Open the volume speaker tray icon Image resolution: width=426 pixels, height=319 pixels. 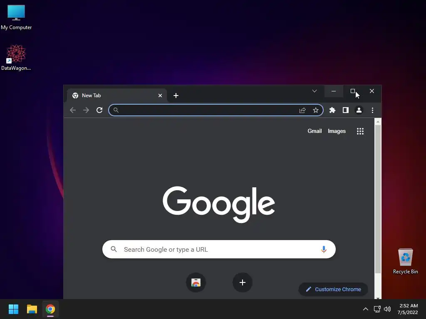387,309
